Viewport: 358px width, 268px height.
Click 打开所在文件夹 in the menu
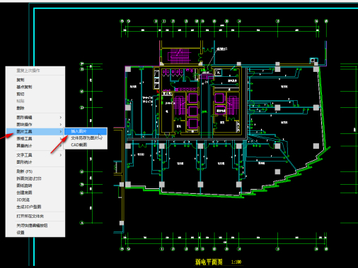coord(35,216)
